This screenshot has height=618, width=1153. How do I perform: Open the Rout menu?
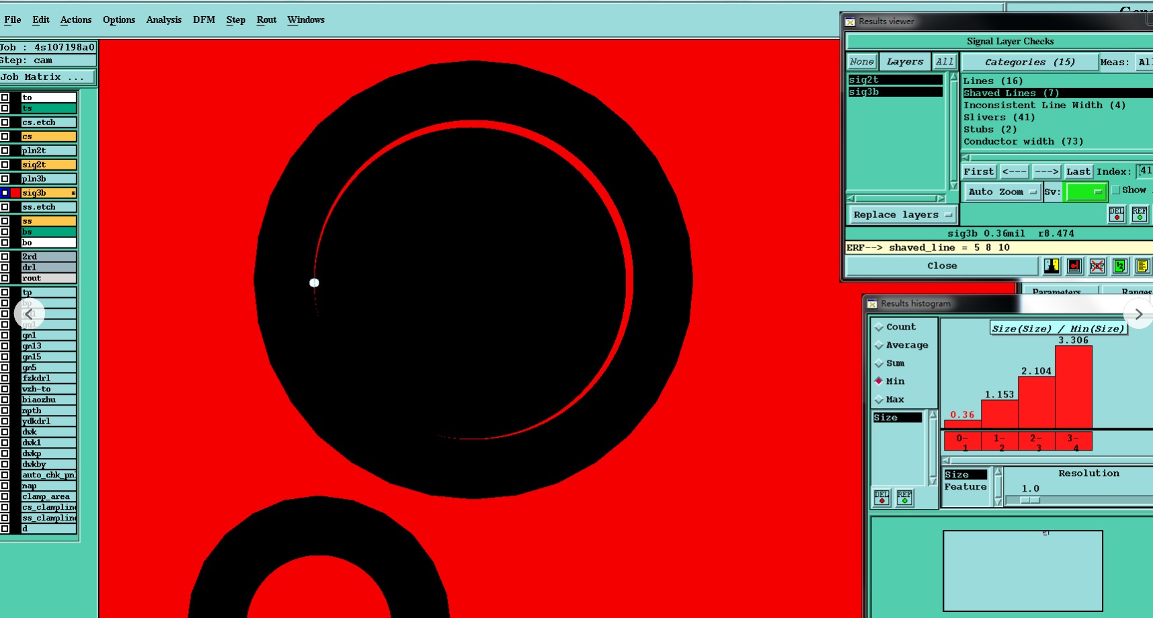[266, 20]
